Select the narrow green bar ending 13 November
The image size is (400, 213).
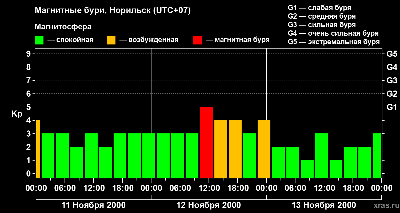tap(377, 155)
